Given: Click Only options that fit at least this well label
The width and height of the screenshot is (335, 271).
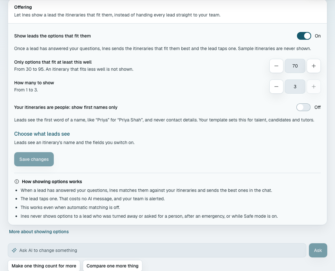Looking at the screenshot, I should (x=53, y=62).
